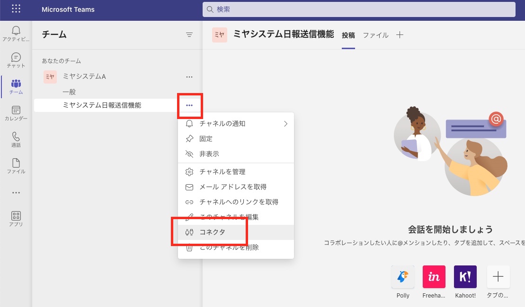Click the 検索 search box
This screenshot has width=525, height=307.
[359, 9]
